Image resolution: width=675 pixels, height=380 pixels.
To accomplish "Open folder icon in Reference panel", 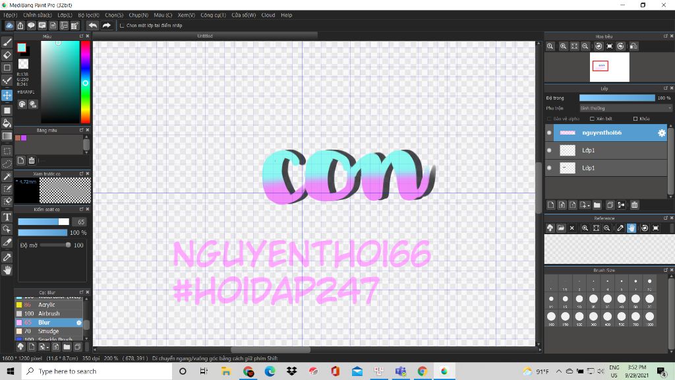I will pos(561,228).
